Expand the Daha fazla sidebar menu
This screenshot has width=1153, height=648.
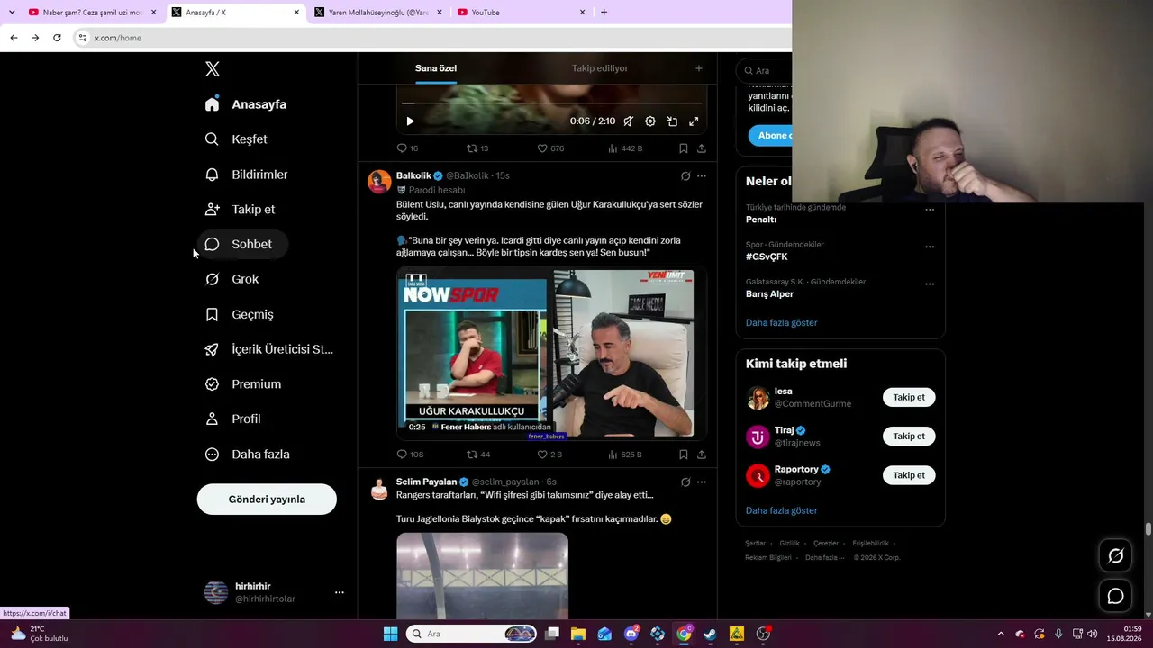[248, 454]
